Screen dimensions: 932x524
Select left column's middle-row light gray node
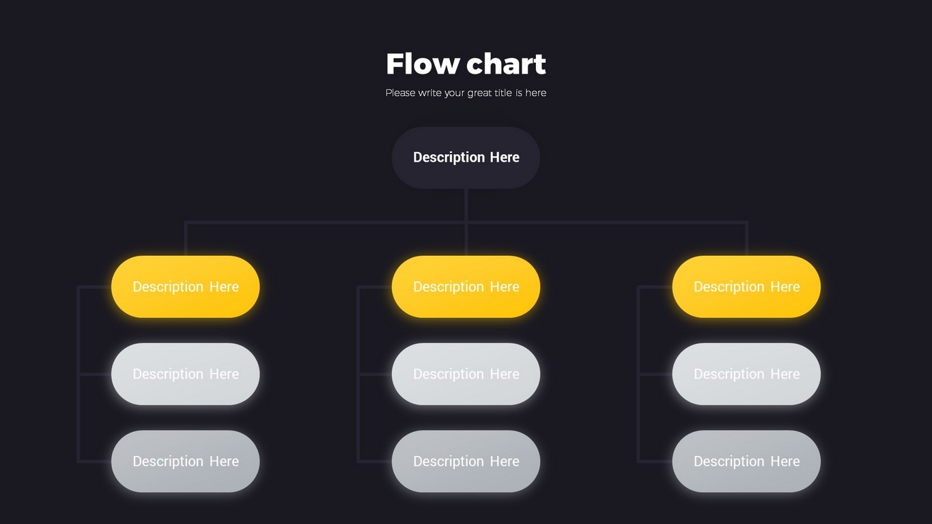click(x=185, y=374)
